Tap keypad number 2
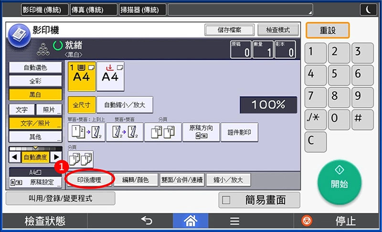382x232 pixels. coord(339,53)
